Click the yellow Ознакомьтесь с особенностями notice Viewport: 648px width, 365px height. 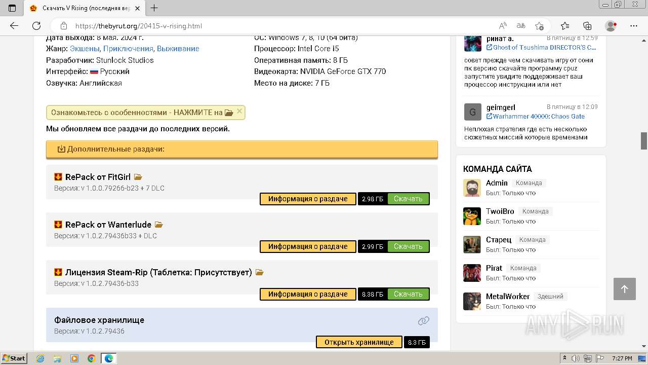146,113
